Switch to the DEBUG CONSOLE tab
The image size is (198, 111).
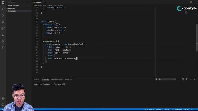click(x=57, y=79)
